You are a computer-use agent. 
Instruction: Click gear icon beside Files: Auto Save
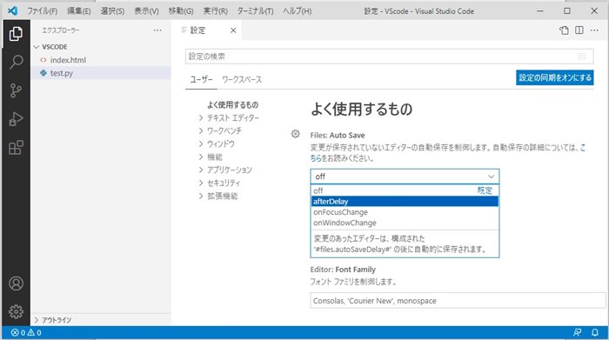click(x=295, y=134)
